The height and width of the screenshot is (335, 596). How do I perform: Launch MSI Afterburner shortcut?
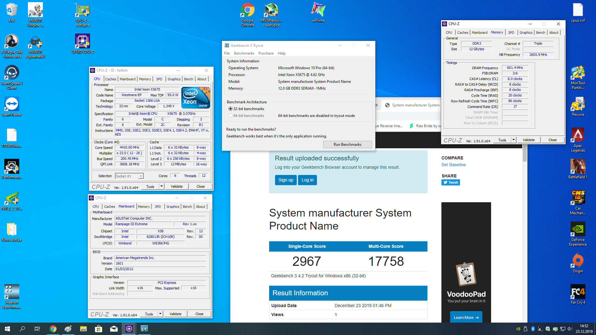click(x=271, y=15)
